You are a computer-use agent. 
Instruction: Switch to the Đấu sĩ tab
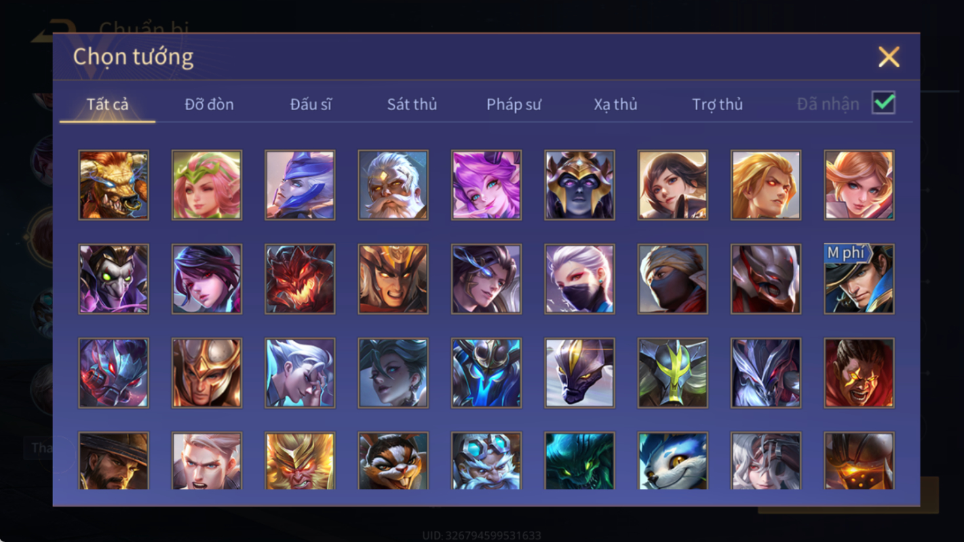click(311, 104)
